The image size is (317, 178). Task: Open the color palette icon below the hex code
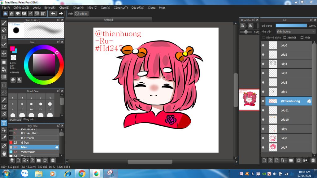click(x=13, y=80)
